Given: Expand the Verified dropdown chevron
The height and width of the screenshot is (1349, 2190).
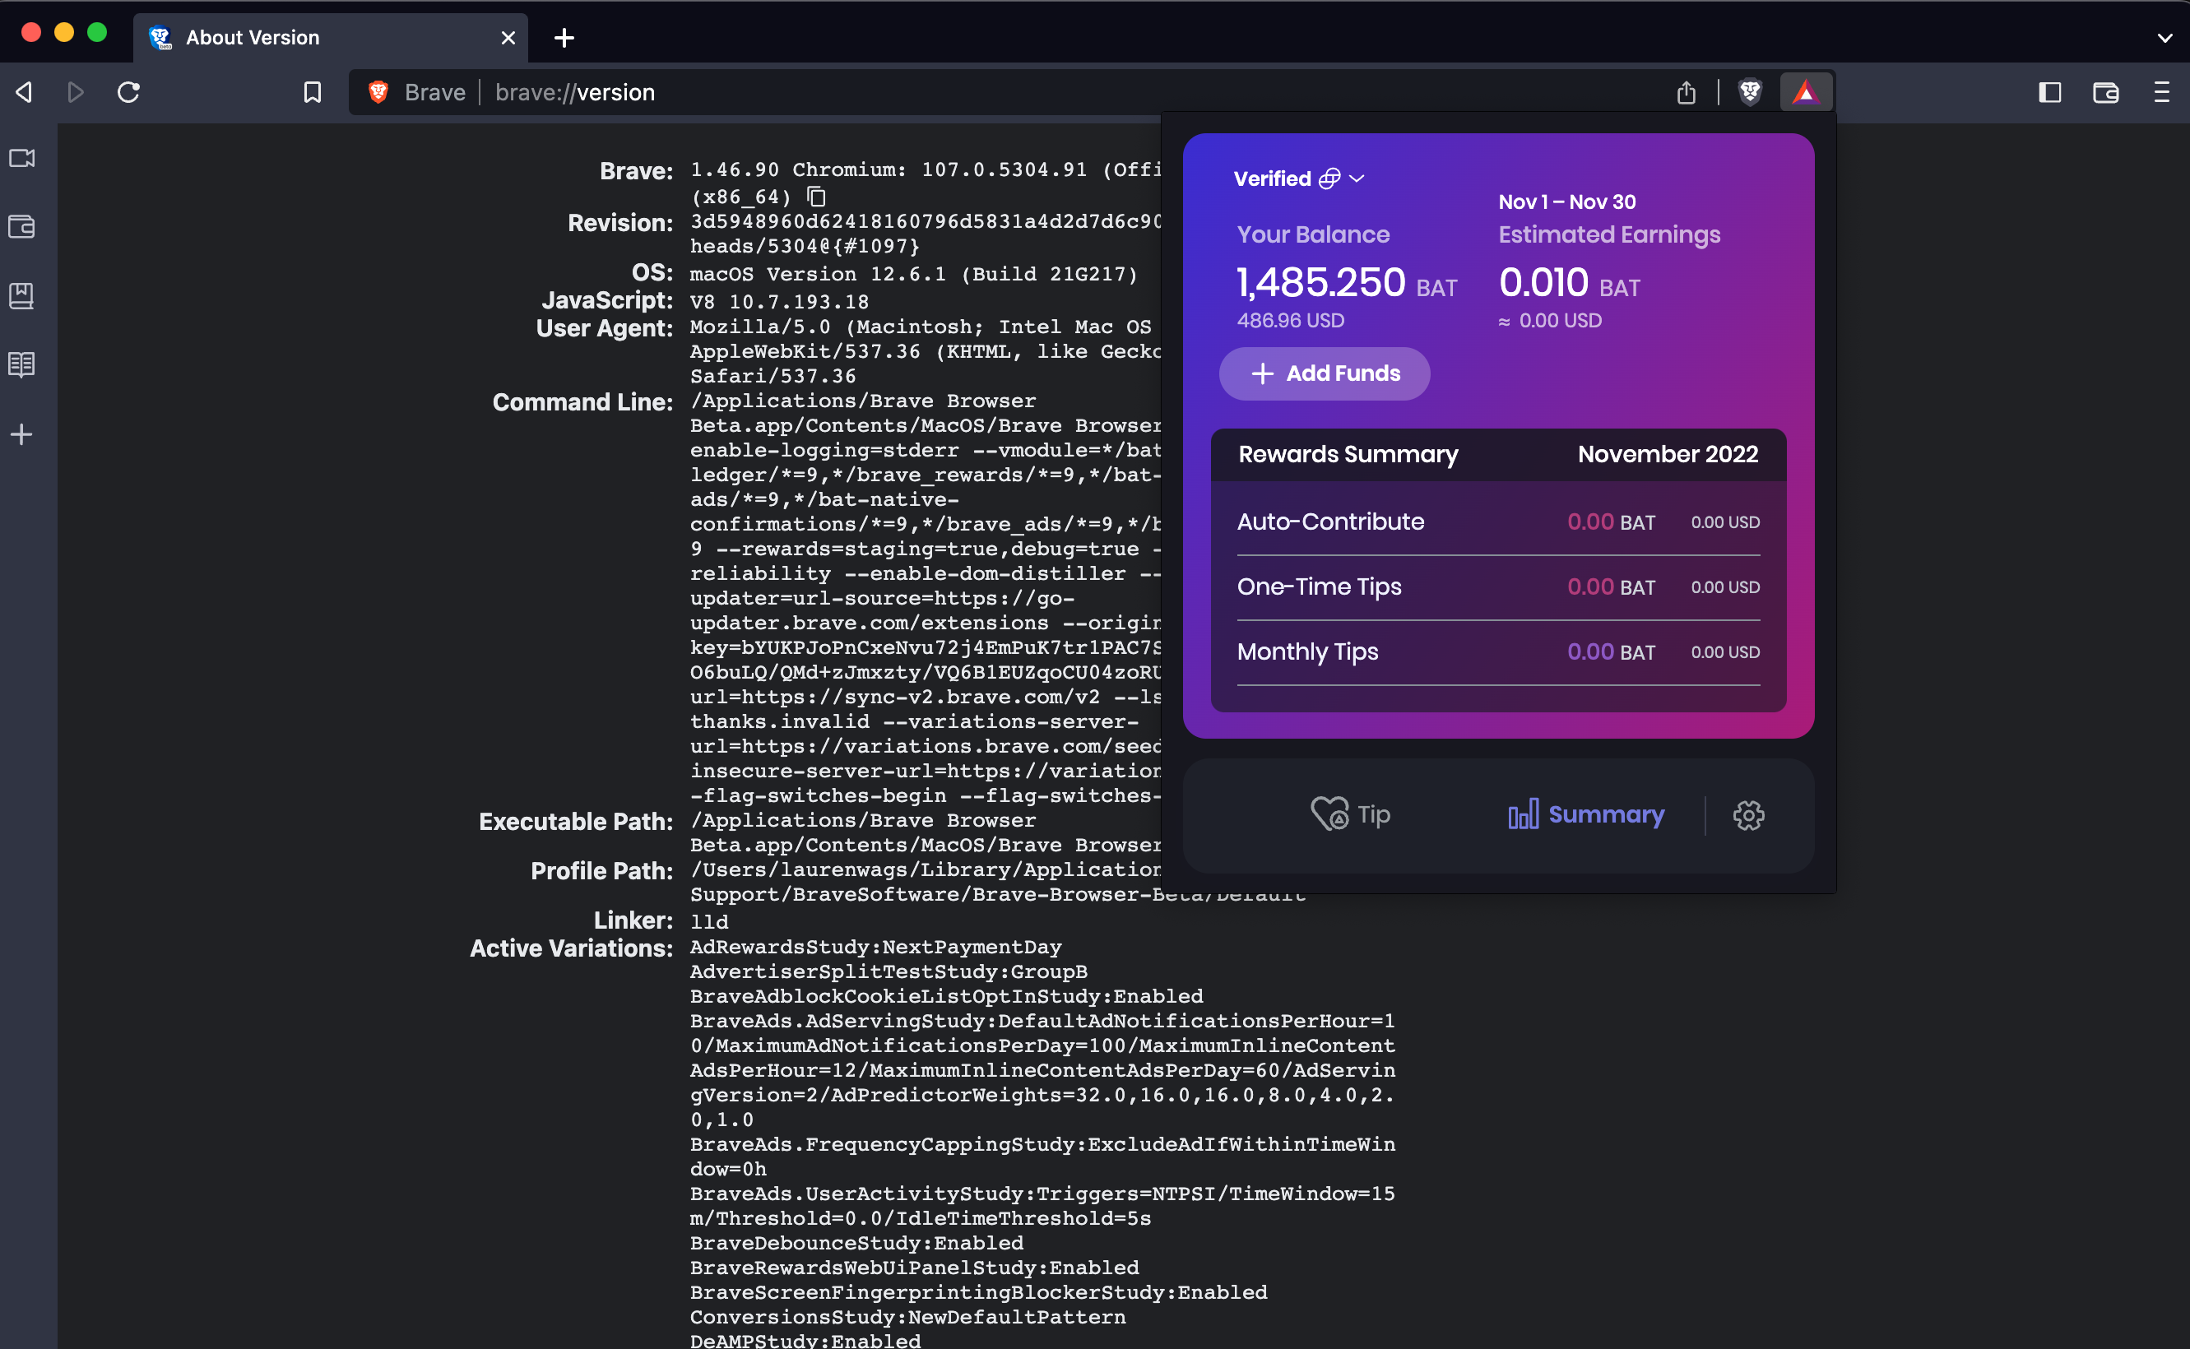Looking at the screenshot, I should [1356, 178].
